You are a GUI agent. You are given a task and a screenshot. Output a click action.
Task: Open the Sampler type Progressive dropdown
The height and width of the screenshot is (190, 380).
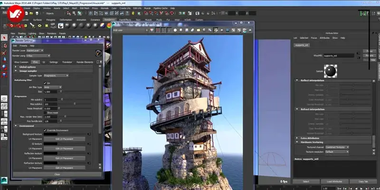pyautogui.click(x=56, y=76)
